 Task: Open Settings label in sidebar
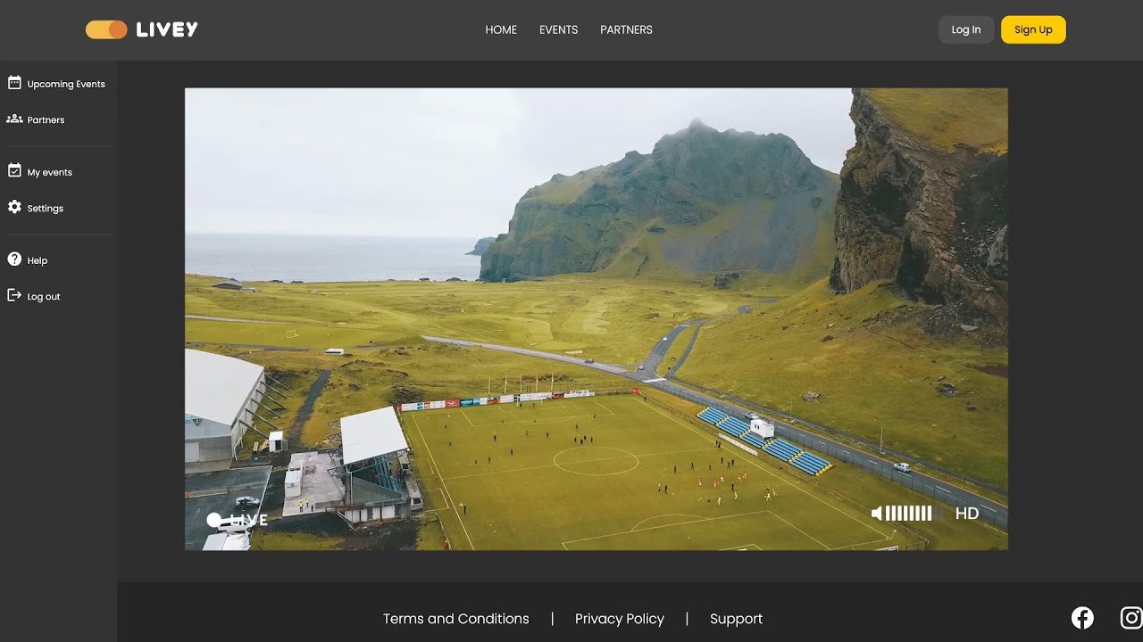(46, 208)
